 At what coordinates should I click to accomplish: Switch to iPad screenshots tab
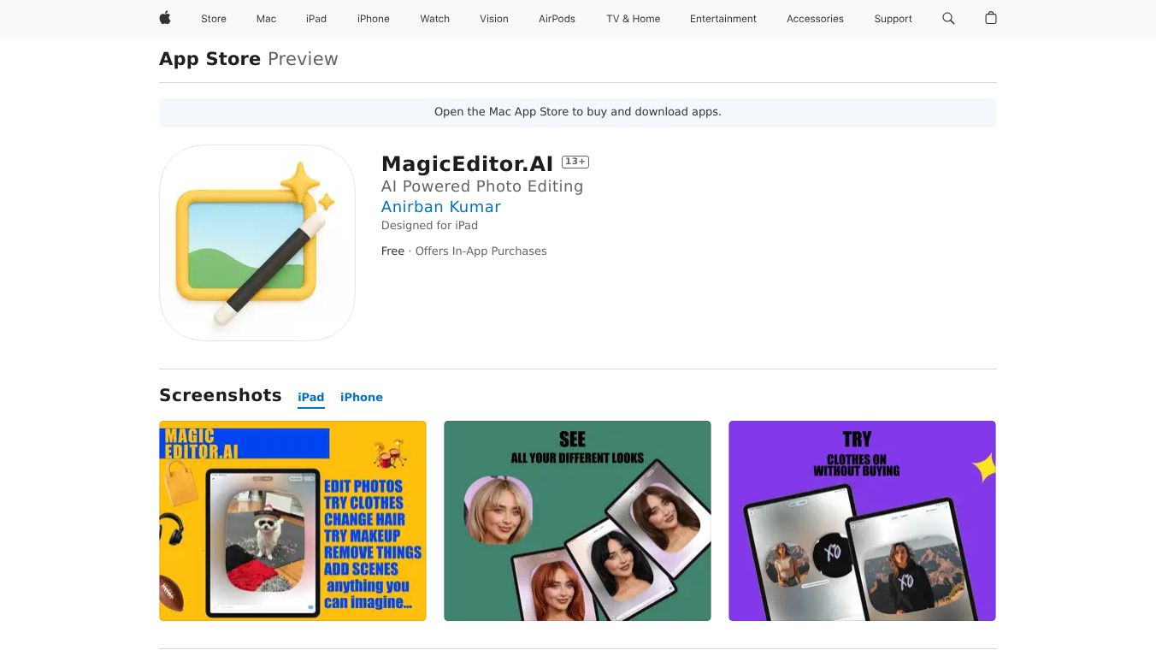pos(311,398)
